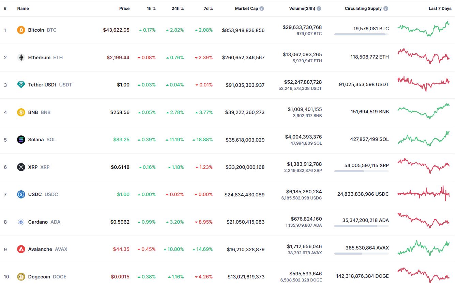Open Avalanche's 7-day sparkline chart
This screenshot has width=459, height=290.
click(424, 248)
